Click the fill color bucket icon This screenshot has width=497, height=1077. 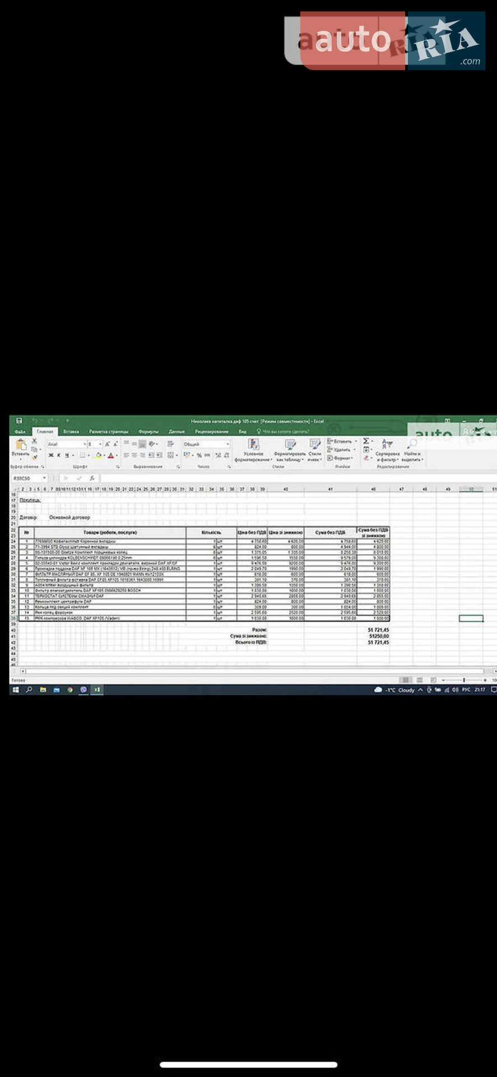98,455
